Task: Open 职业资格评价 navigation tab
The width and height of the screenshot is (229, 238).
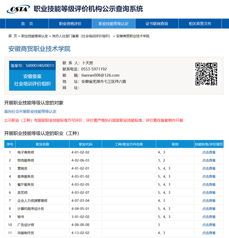Action: 70,24
